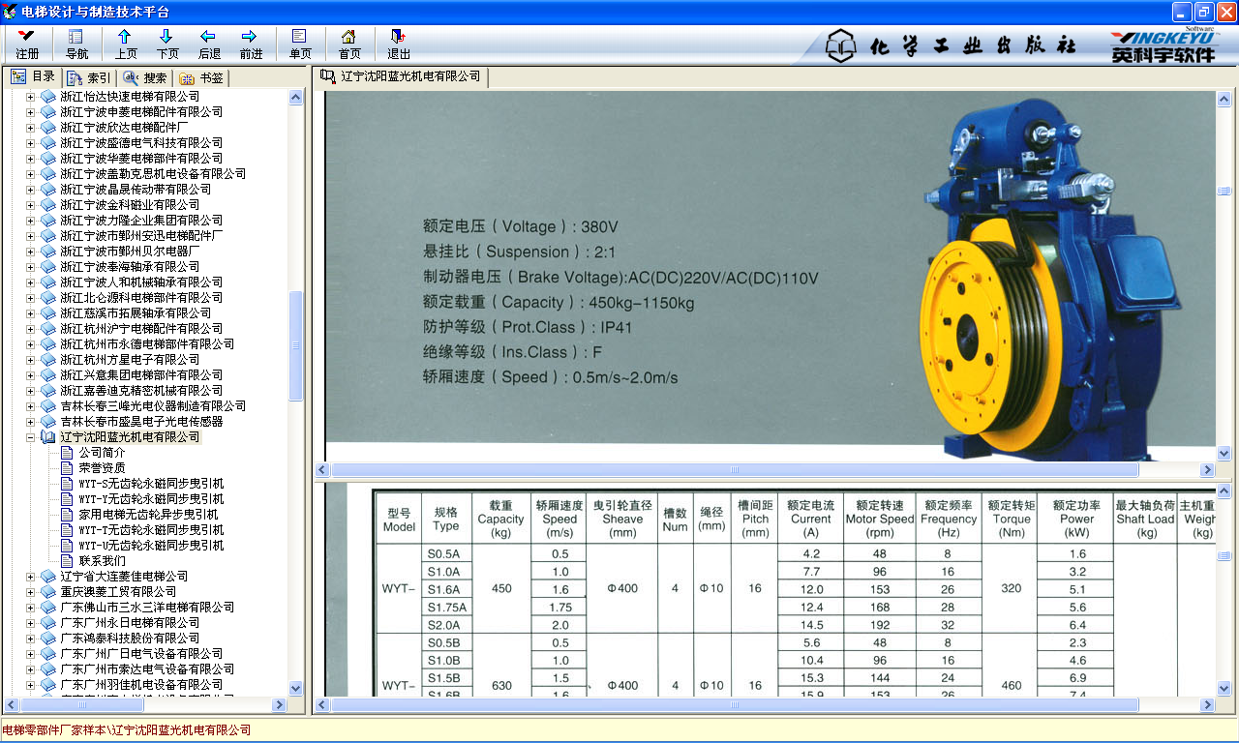Viewport: 1239px width, 743px height.
Task: Go to previous page with 上页
Action: click(125, 44)
